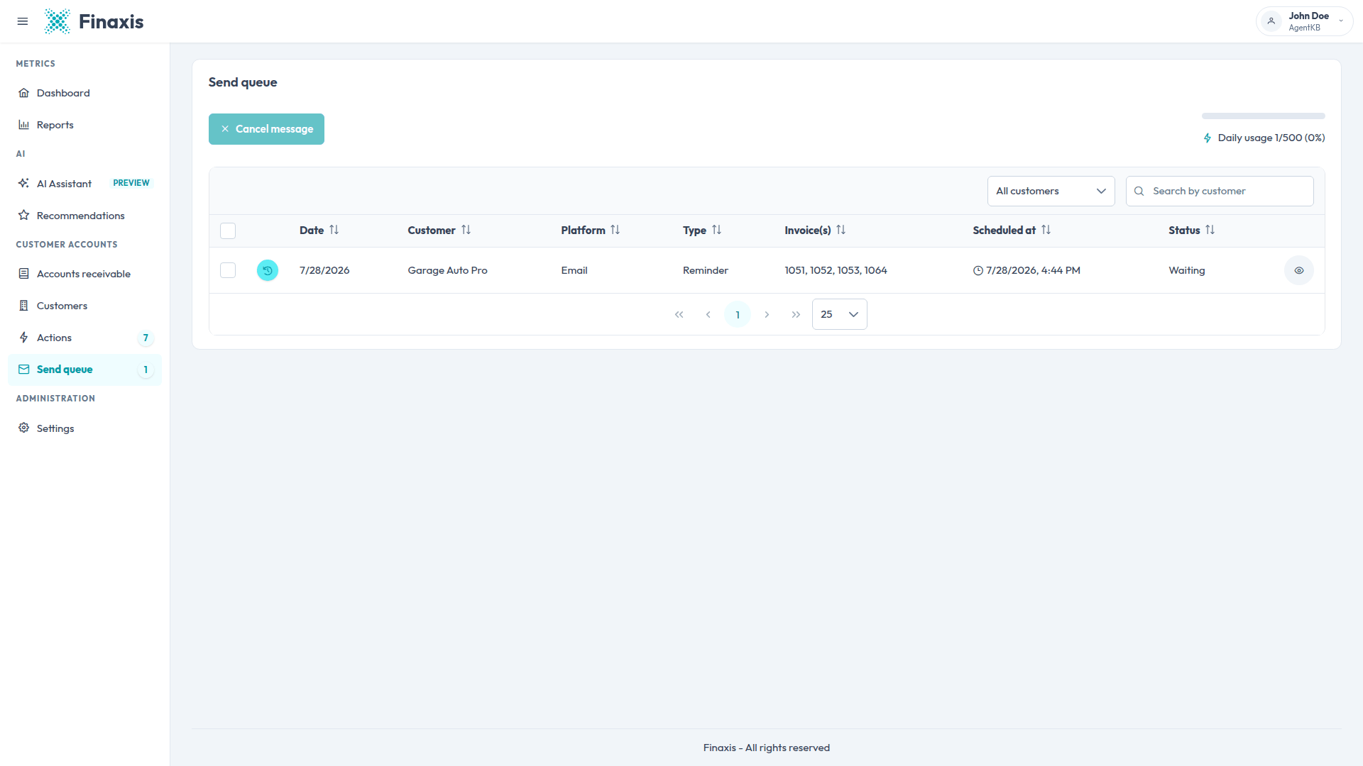
Task: Click the Waiting status cell
Action: (1187, 270)
